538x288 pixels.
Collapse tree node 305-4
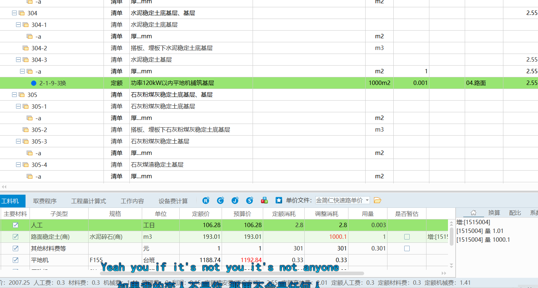click(18, 165)
